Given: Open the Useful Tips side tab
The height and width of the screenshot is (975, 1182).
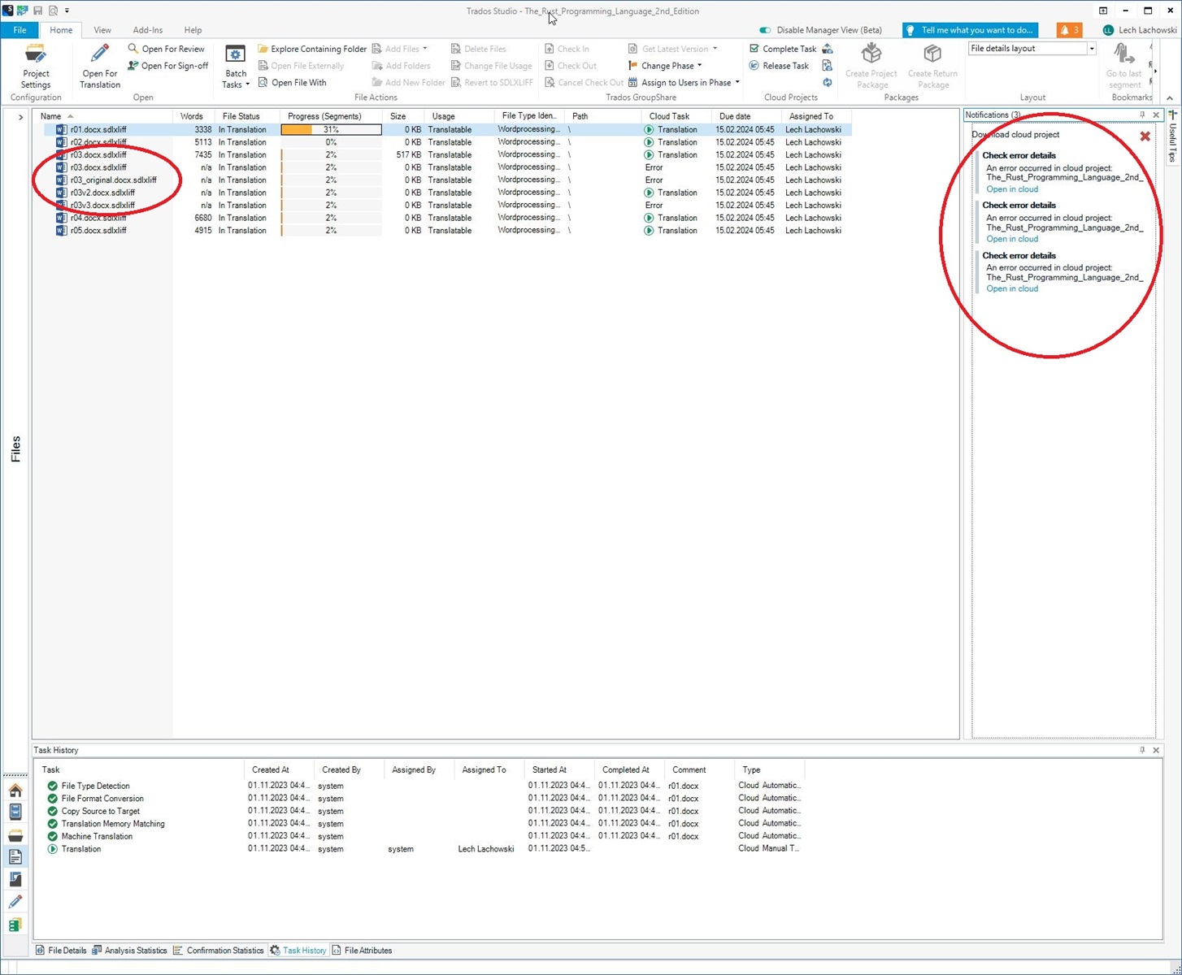Looking at the screenshot, I should [1172, 138].
